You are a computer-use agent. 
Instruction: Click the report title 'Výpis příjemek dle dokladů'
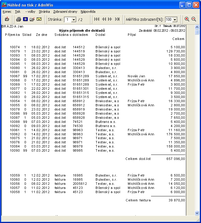point(82,31)
